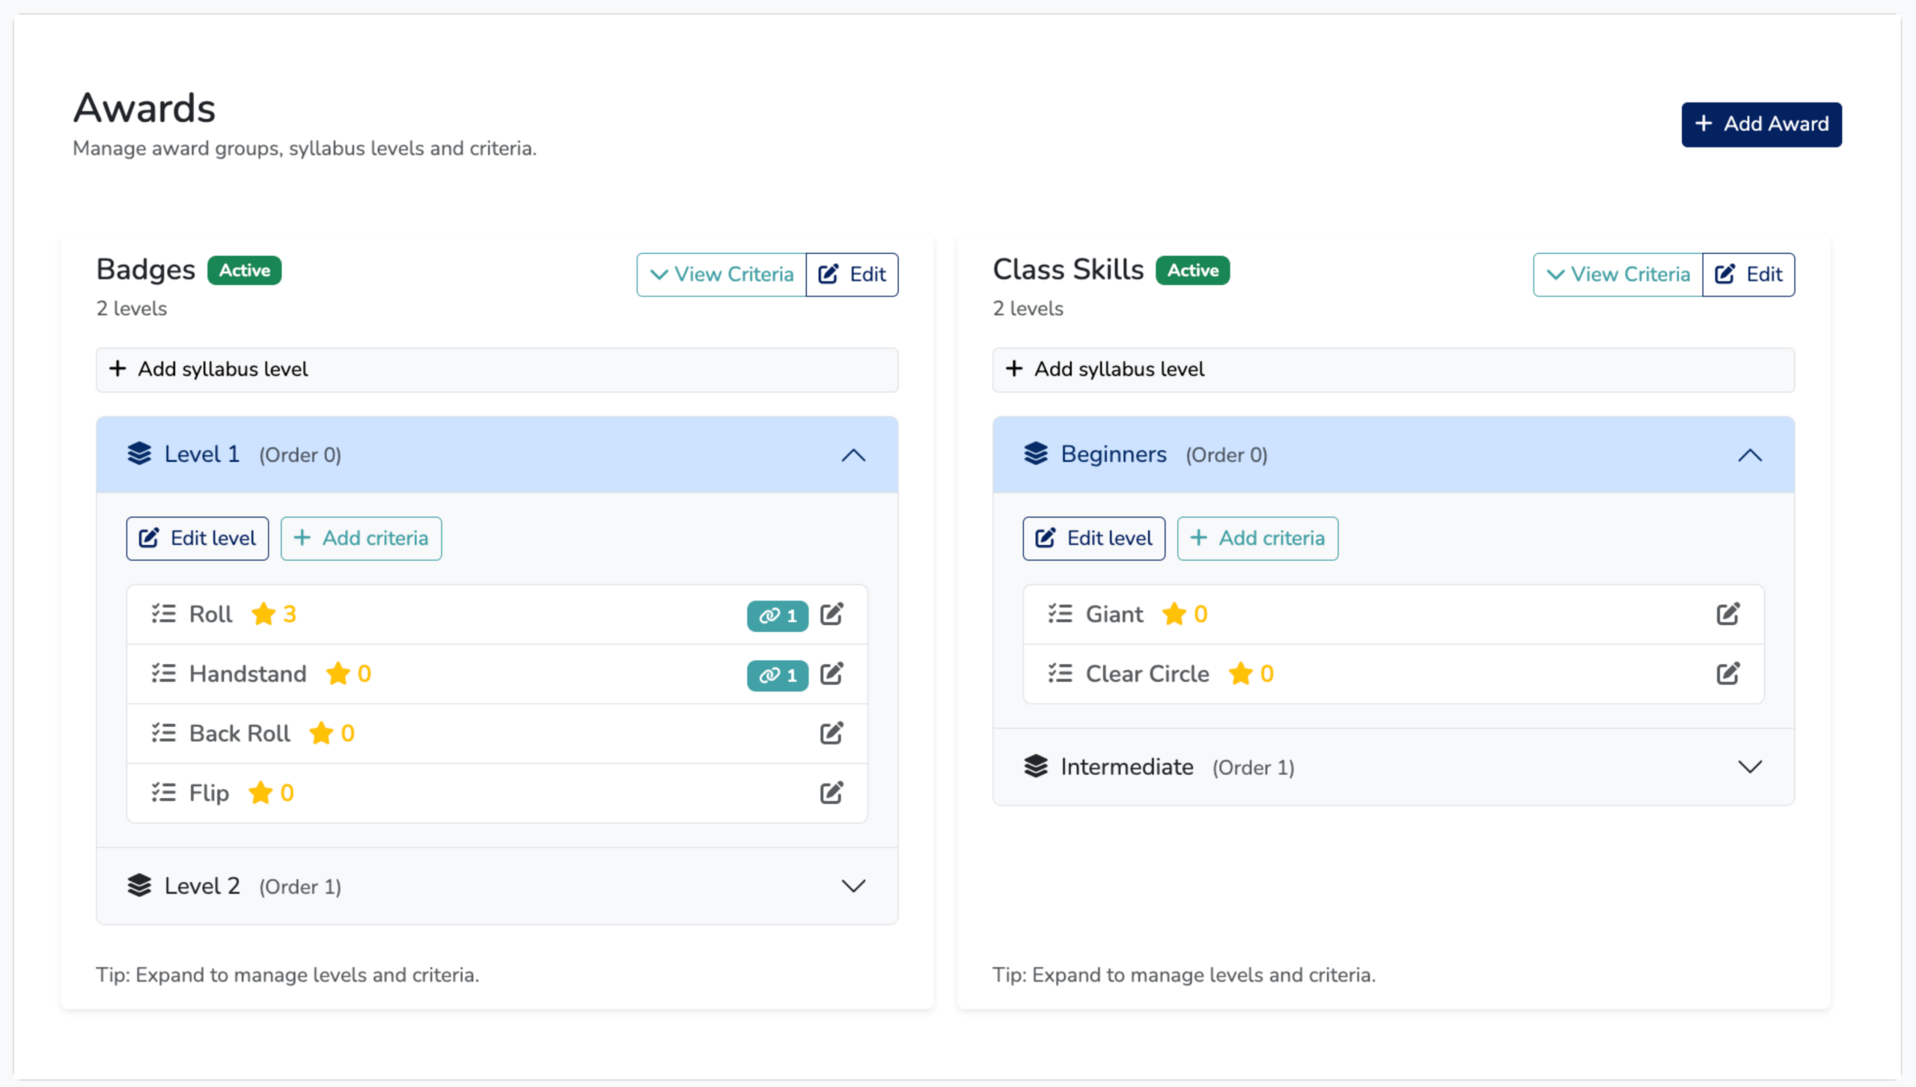Click the edit icon for Handstand criteria

coord(831,674)
